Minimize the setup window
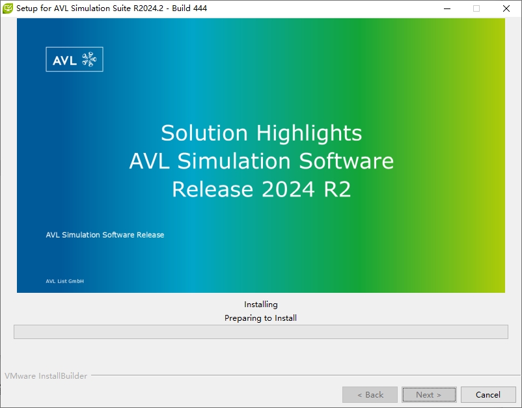The width and height of the screenshot is (522, 408). point(447,8)
